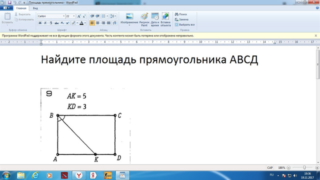The image size is (320, 180).
Task: Click the increase indent icon
Action: (98, 16)
